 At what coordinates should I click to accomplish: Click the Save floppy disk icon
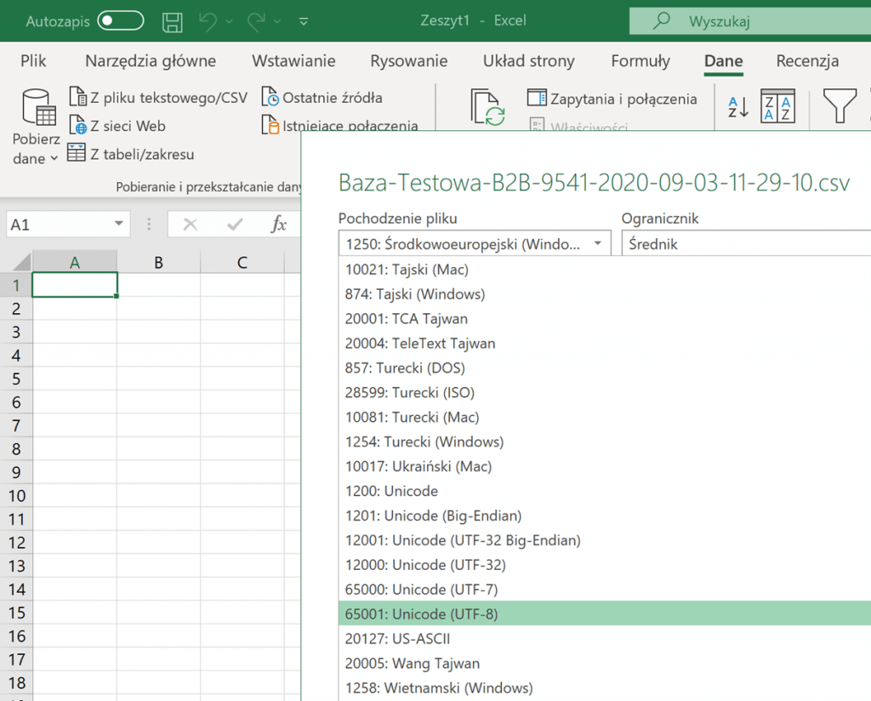click(173, 21)
